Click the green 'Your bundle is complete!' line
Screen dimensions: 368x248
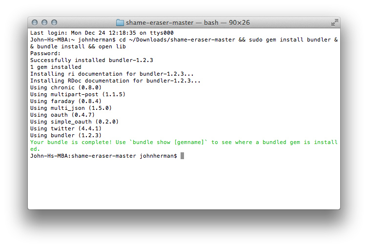(x=184, y=145)
